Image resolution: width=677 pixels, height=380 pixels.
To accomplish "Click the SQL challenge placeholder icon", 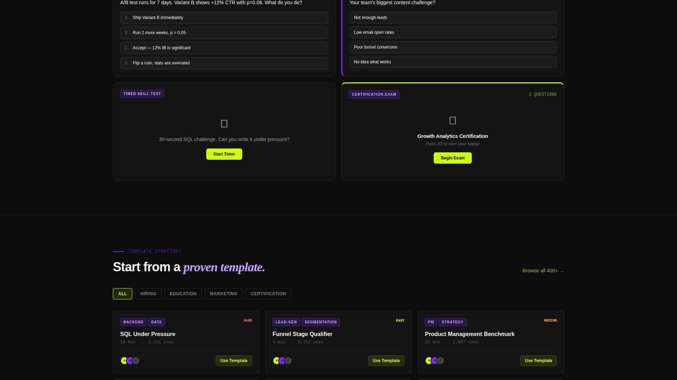I will click(x=224, y=123).
